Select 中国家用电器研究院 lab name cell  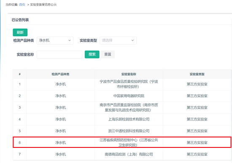[129, 96]
